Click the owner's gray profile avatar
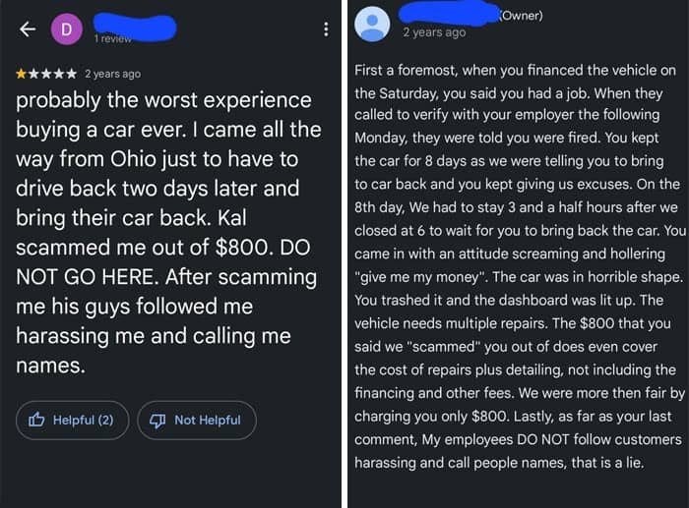The image size is (689, 508). tap(372, 23)
